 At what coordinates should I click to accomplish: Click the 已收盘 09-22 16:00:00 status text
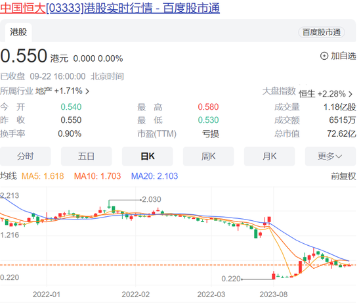point(43,76)
